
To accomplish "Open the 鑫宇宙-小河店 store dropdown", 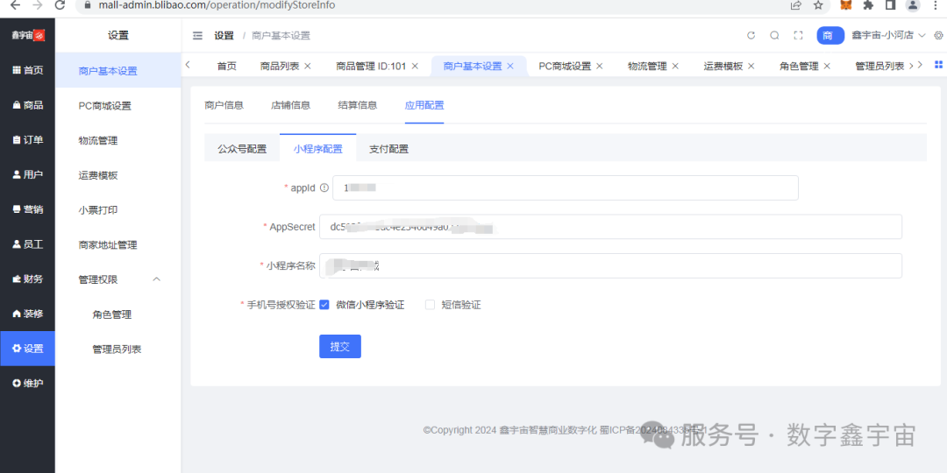I will pyautogui.click(x=888, y=36).
